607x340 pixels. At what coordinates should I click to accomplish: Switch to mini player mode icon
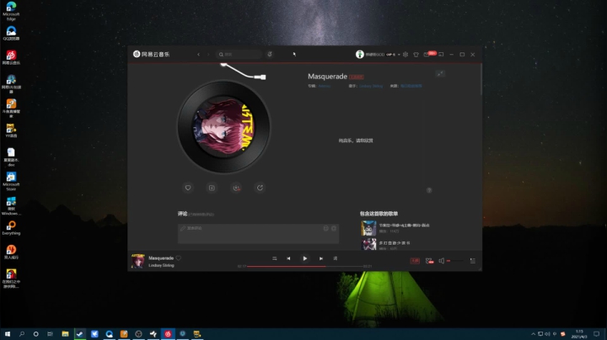point(441,55)
